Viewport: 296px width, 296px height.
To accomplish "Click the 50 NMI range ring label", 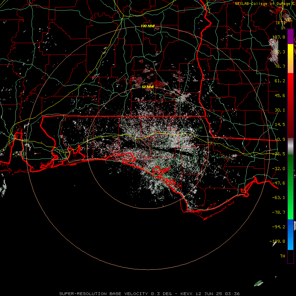I will pos(148,87).
